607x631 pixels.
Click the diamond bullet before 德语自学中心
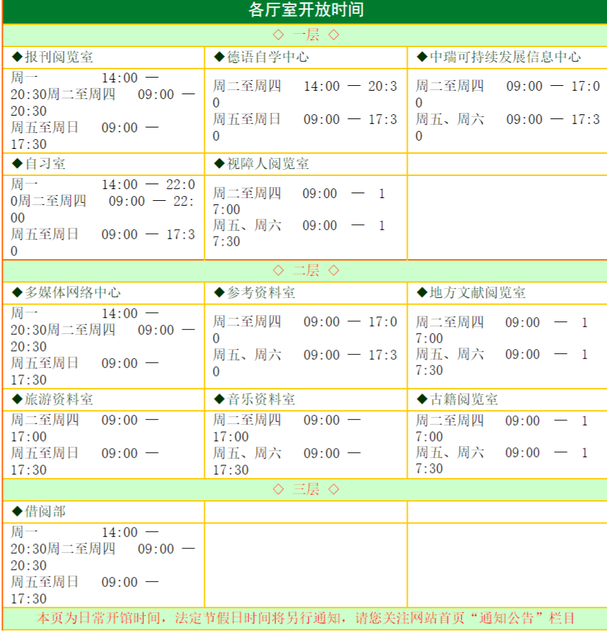pyautogui.click(x=219, y=57)
